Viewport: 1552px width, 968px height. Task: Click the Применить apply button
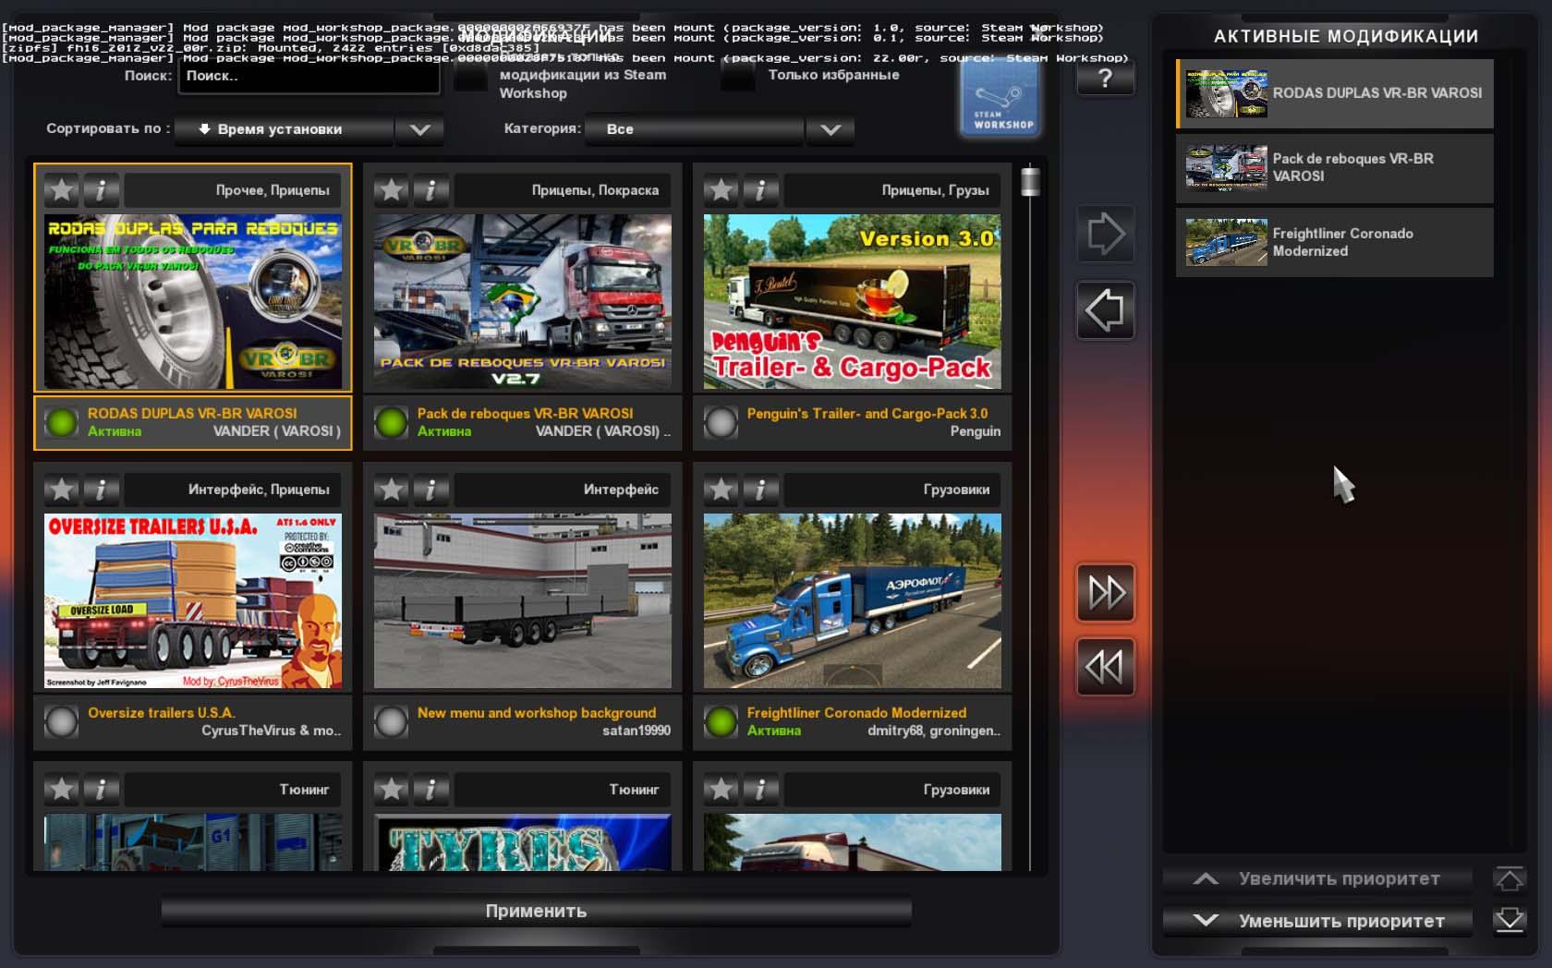[537, 911]
